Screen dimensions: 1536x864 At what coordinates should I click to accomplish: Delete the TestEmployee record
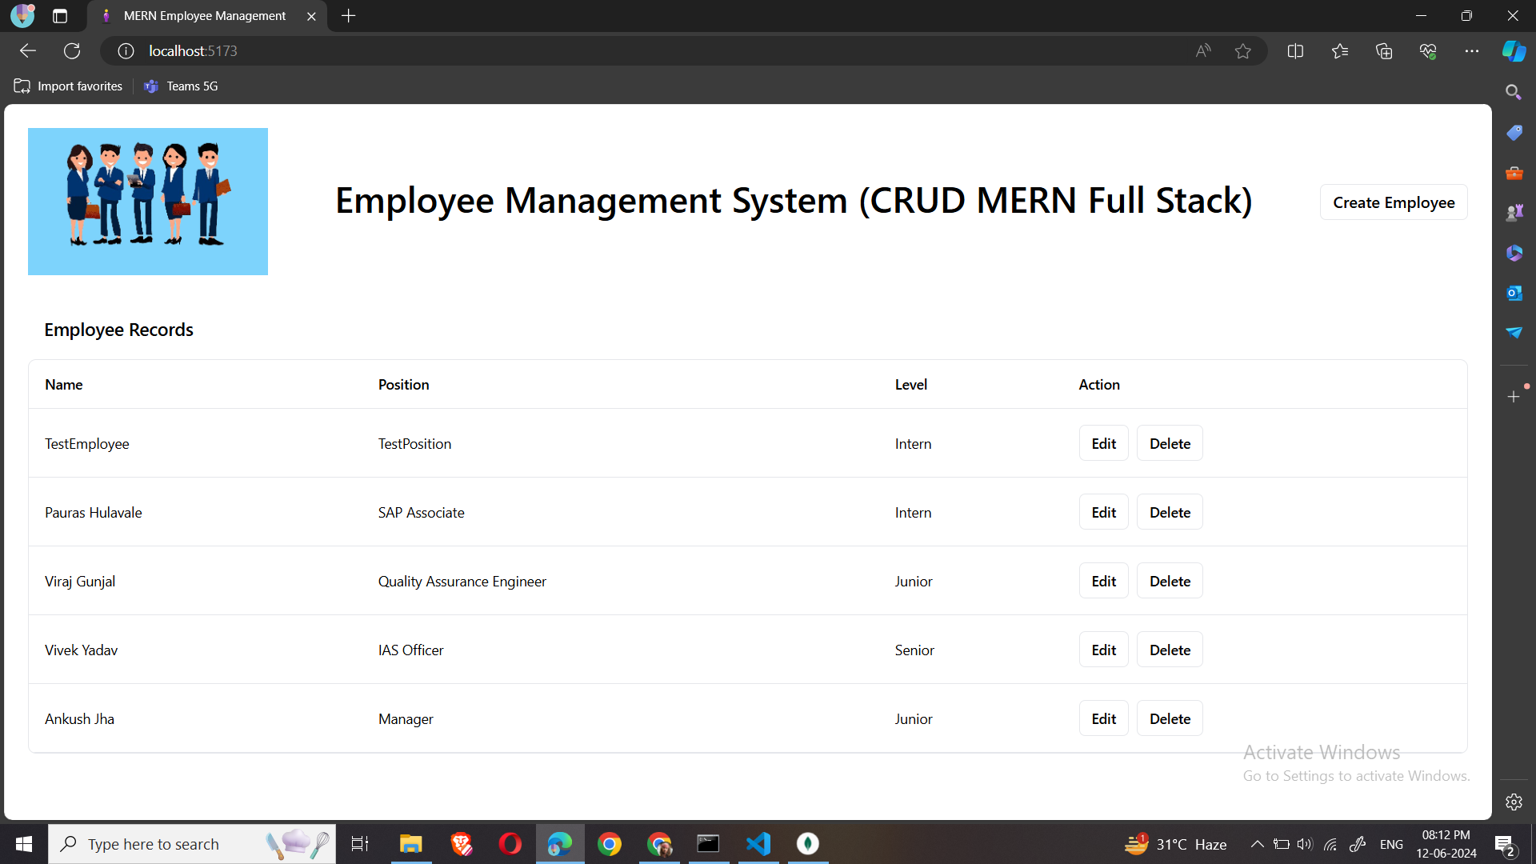[x=1169, y=443]
